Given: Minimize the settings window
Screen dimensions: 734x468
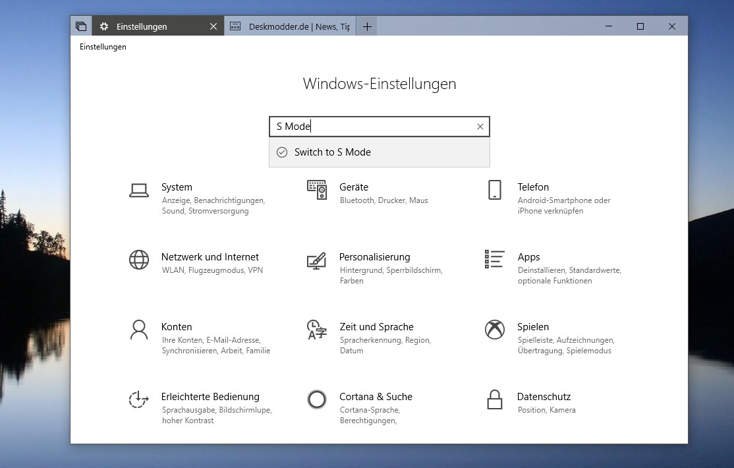Looking at the screenshot, I should click(x=609, y=26).
